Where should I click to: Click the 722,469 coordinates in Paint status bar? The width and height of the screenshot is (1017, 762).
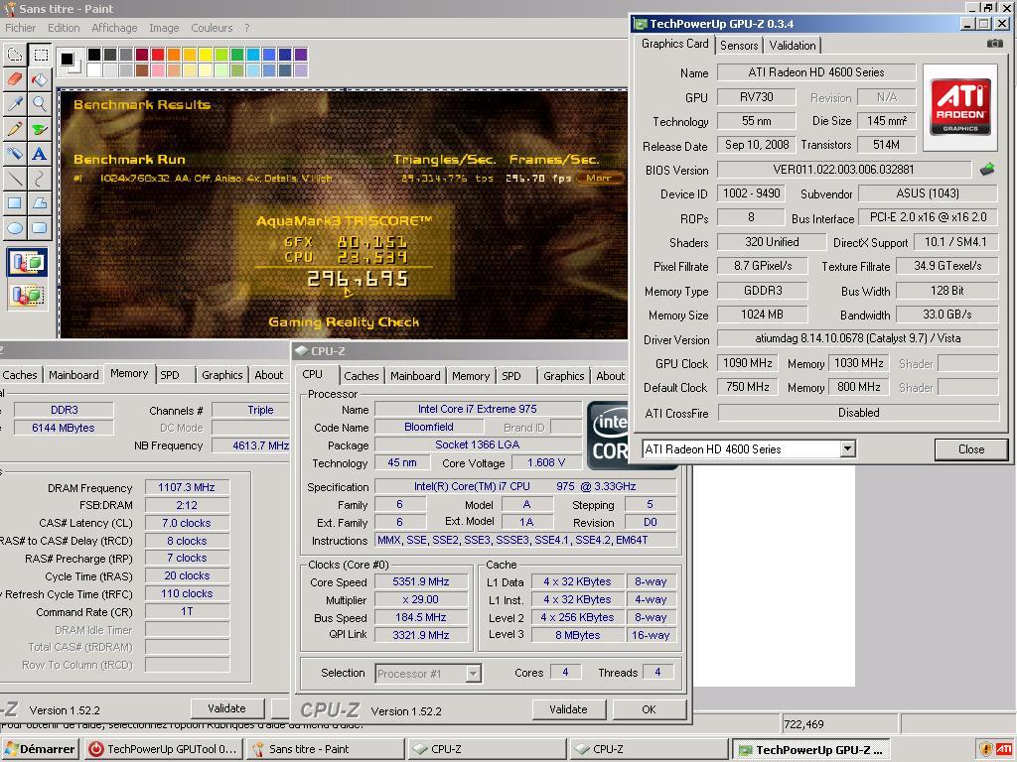click(803, 724)
